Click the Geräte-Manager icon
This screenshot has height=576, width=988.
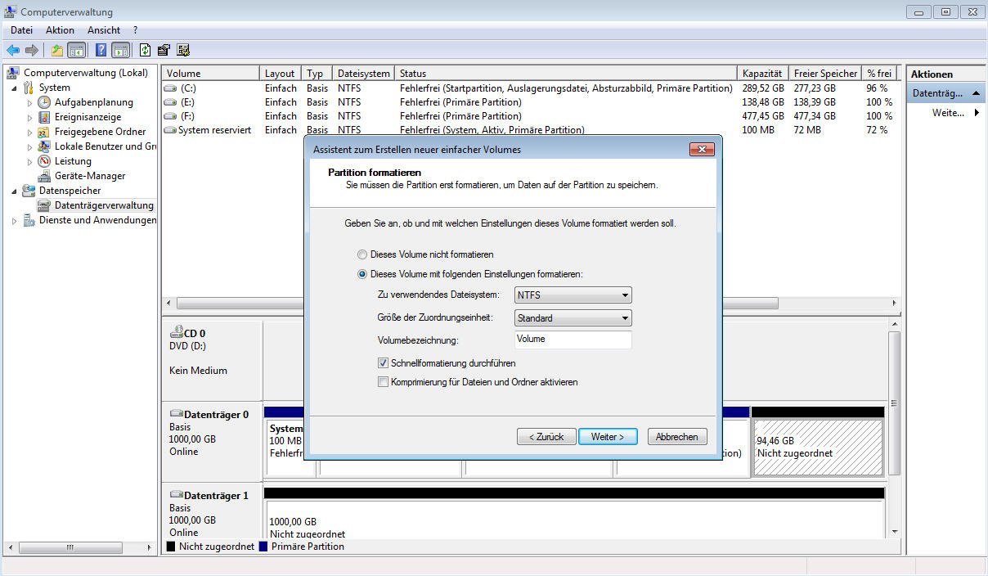44,176
